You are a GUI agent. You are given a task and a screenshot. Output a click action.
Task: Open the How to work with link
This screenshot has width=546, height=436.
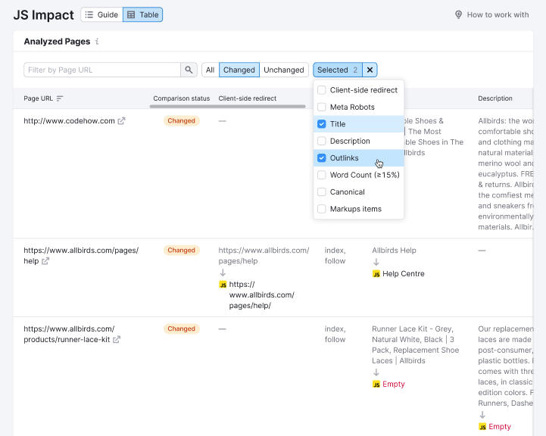pyautogui.click(x=498, y=14)
